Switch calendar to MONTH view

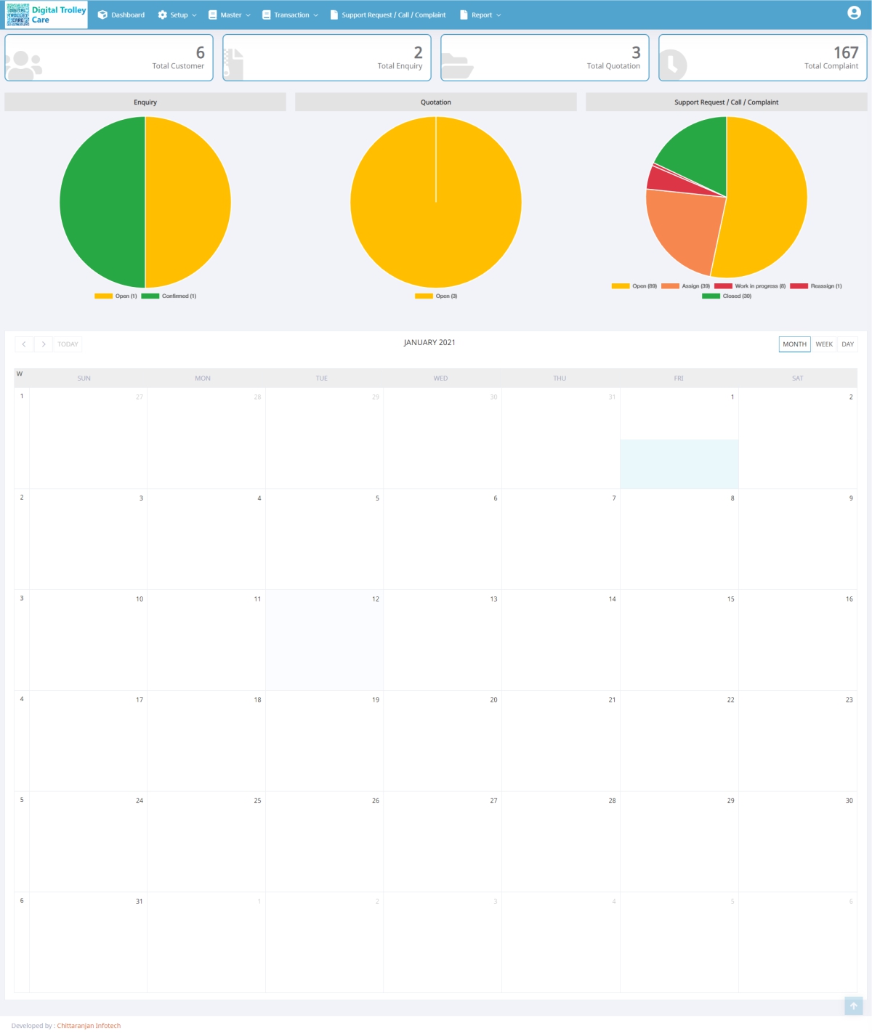tap(794, 344)
